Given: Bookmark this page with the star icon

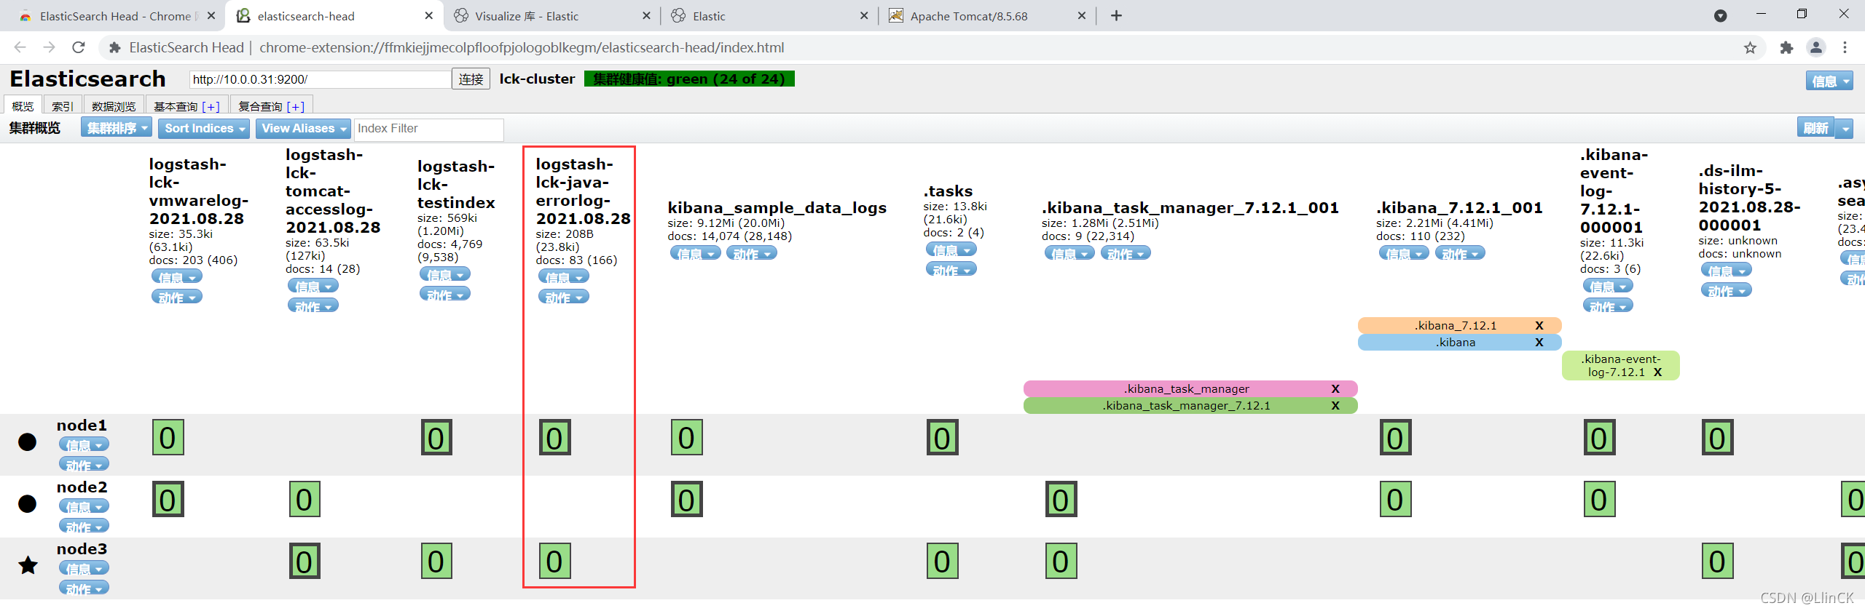Looking at the screenshot, I should coord(1750,47).
